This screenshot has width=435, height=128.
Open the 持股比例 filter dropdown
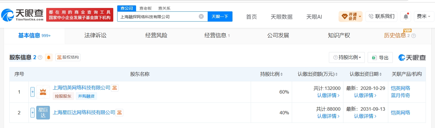click(347, 57)
